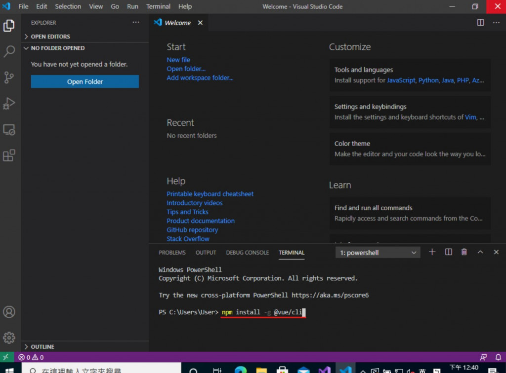This screenshot has width=506, height=373.
Task: Install Vim keyboard shortcuts link
Action: pyautogui.click(x=470, y=117)
